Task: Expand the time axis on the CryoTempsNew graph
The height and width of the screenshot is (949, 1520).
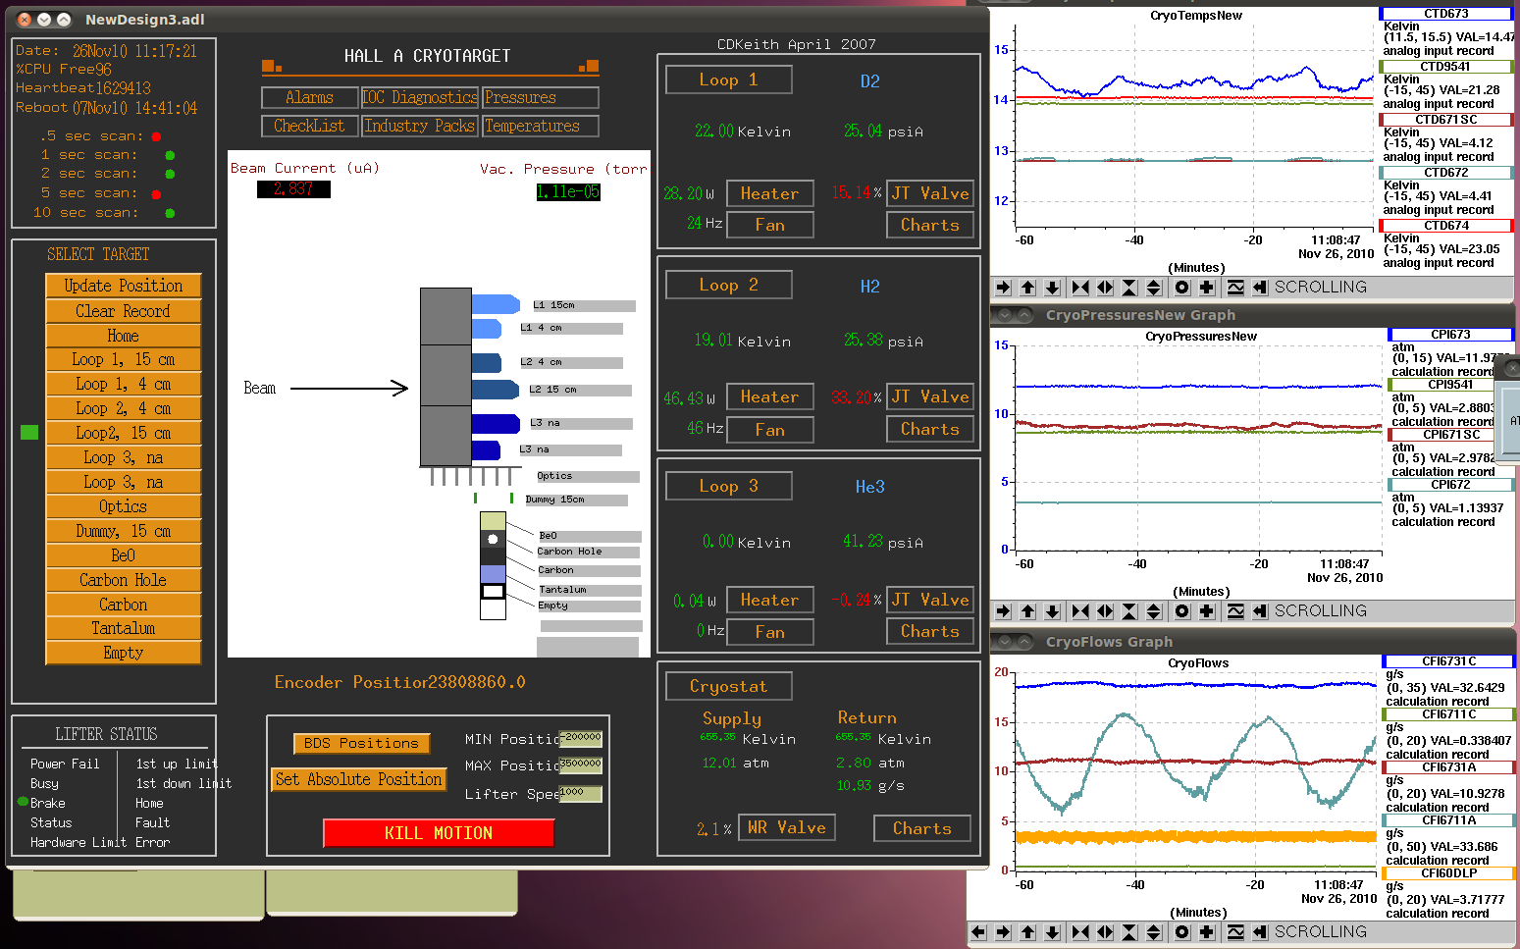Action: (x=1105, y=288)
